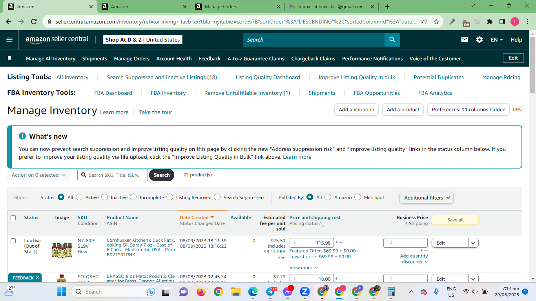Reload the page in Chrome

tap(34, 22)
